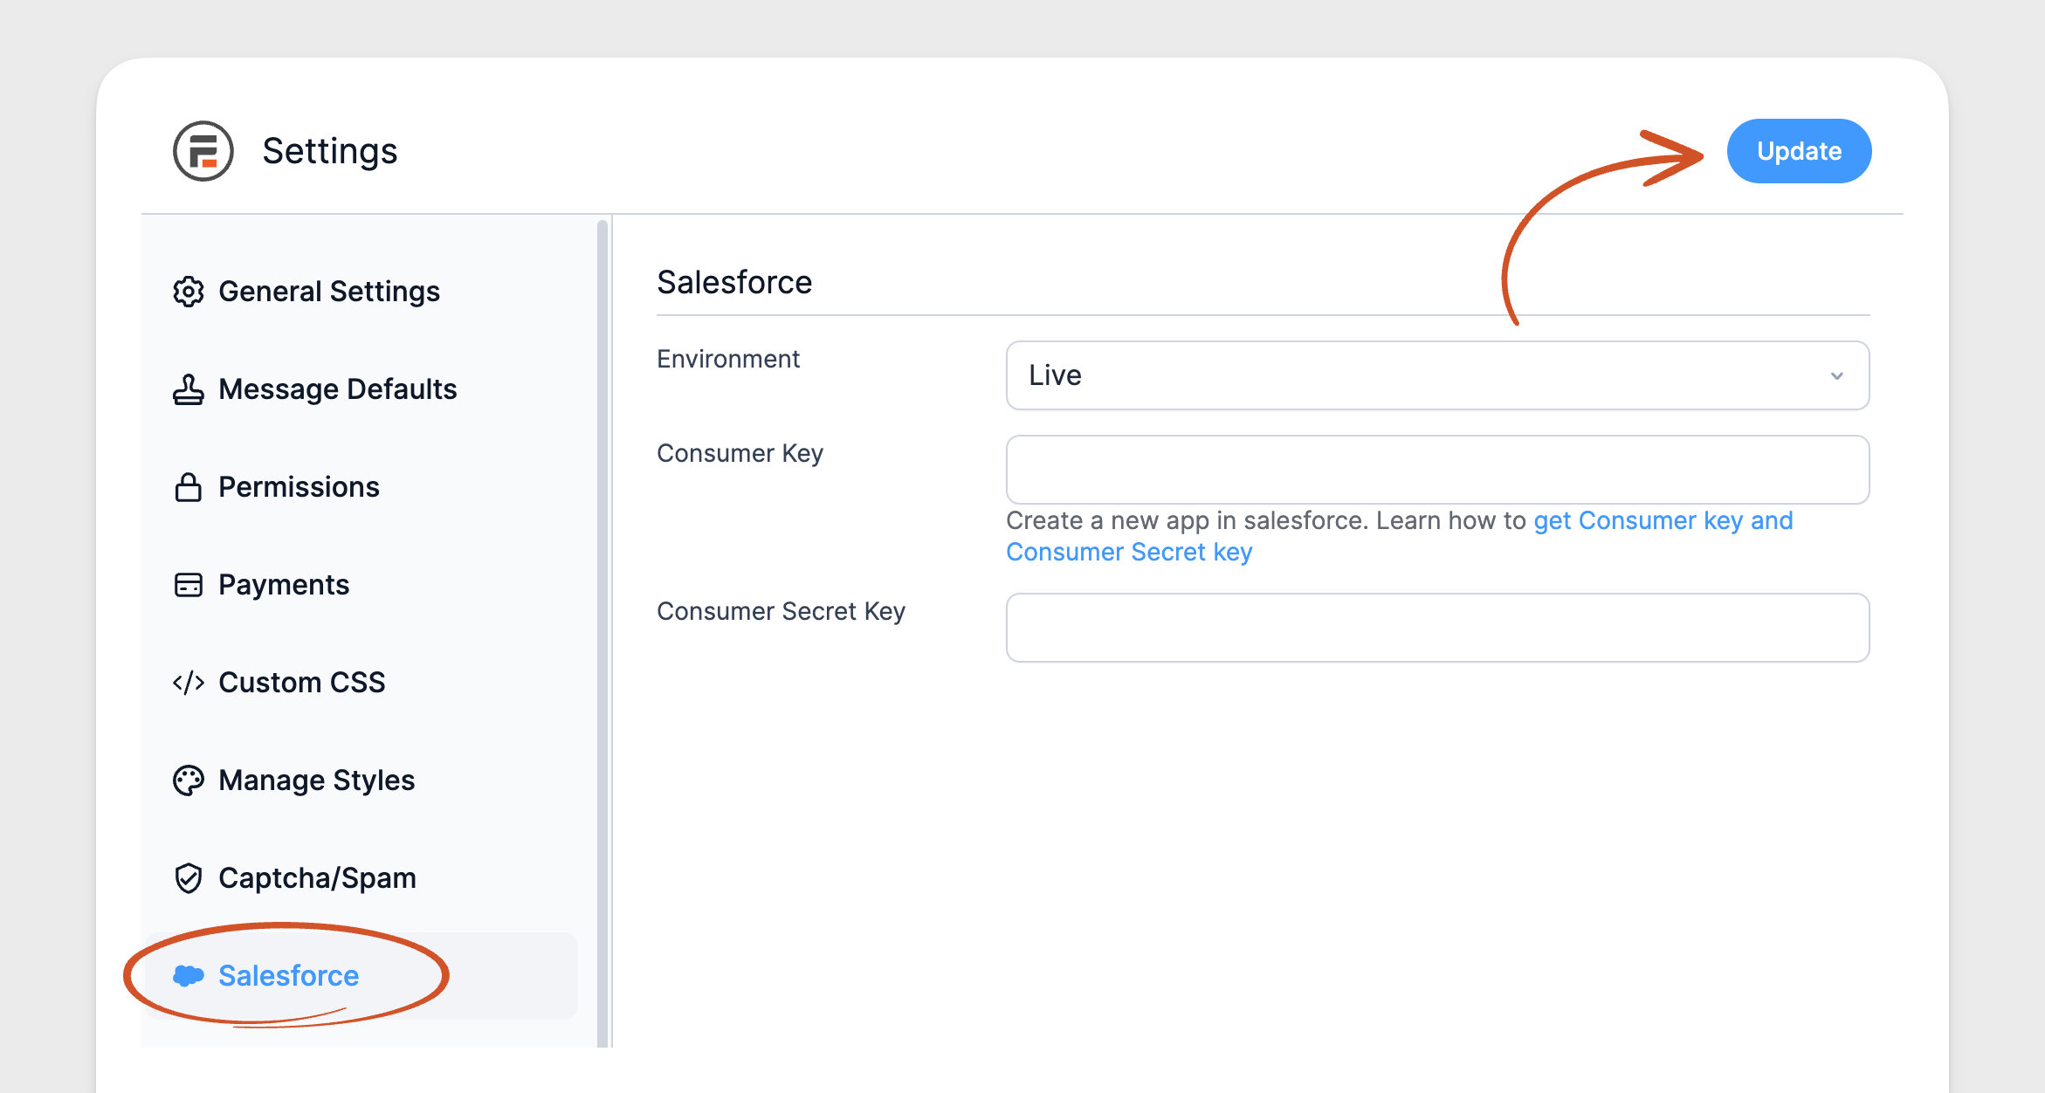
Task: Click the Custom CSS code icon
Action: point(189,683)
